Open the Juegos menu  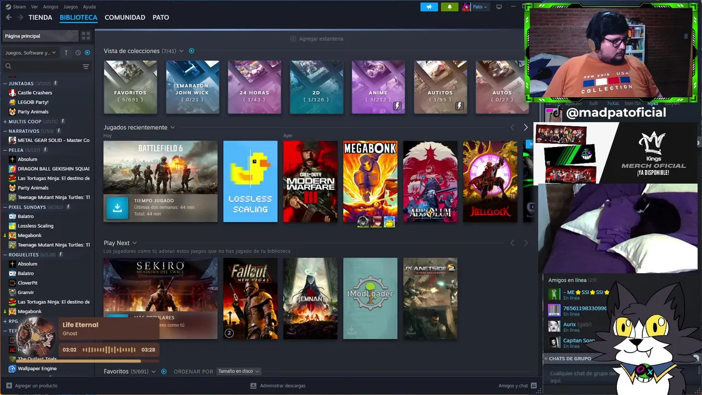coord(71,7)
